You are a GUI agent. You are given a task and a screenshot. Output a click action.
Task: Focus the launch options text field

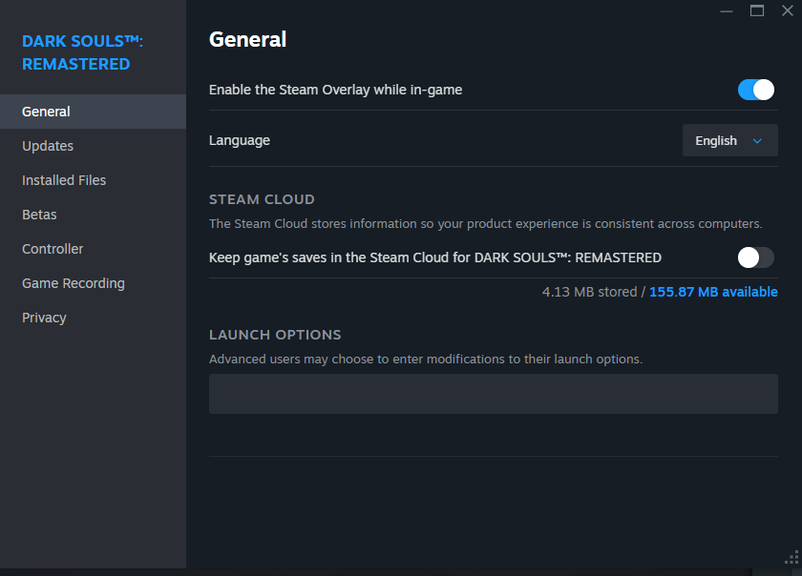coord(493,394)
